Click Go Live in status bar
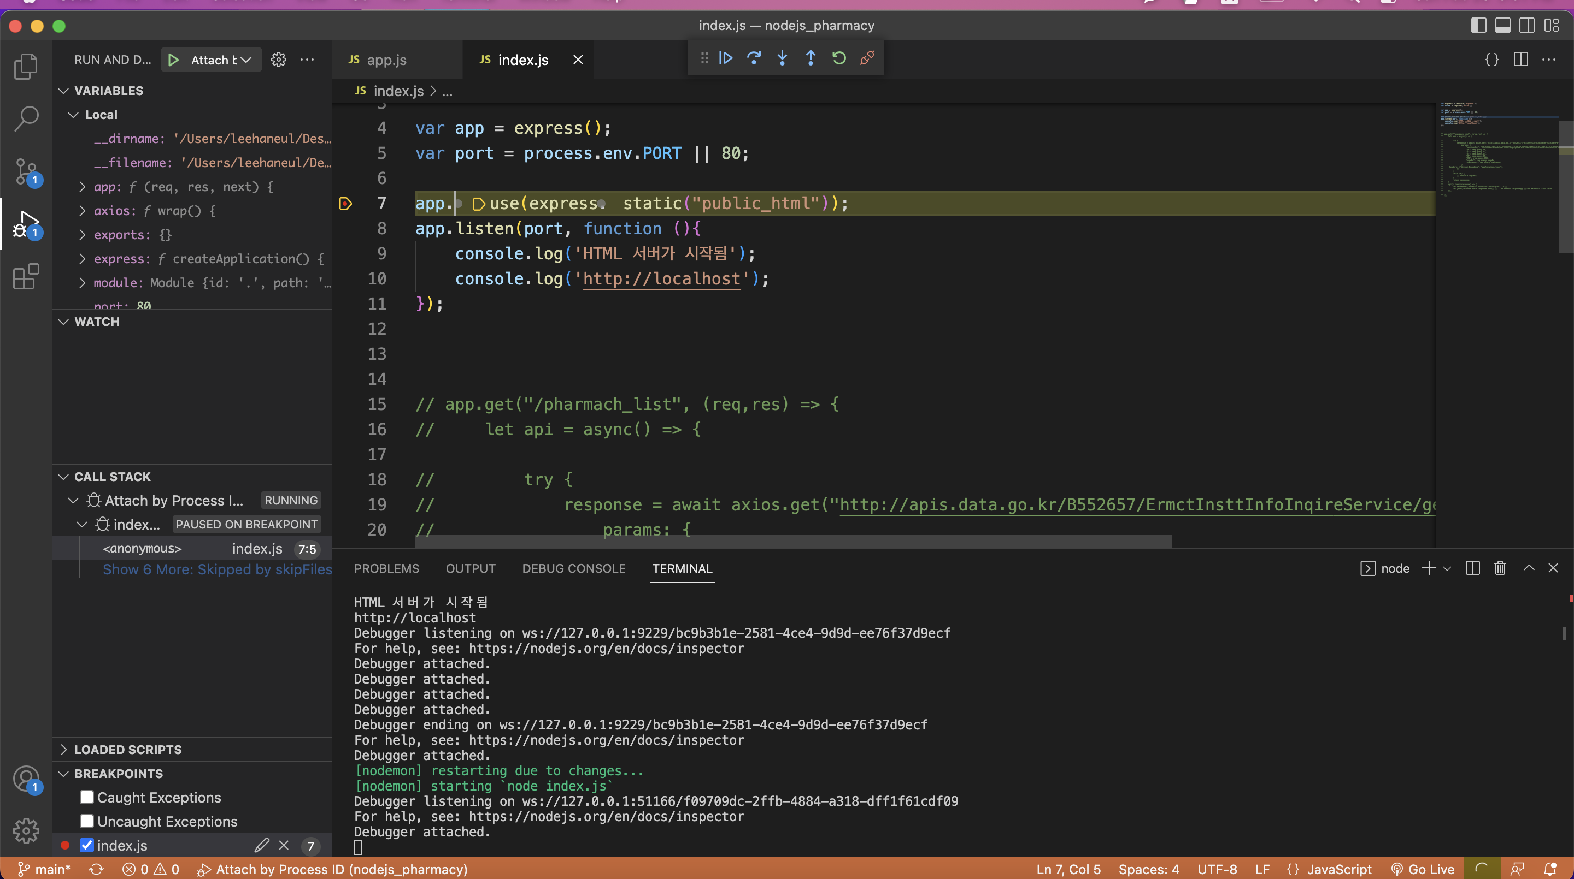The image size is (1574, 879). (x=1423, y=869)
